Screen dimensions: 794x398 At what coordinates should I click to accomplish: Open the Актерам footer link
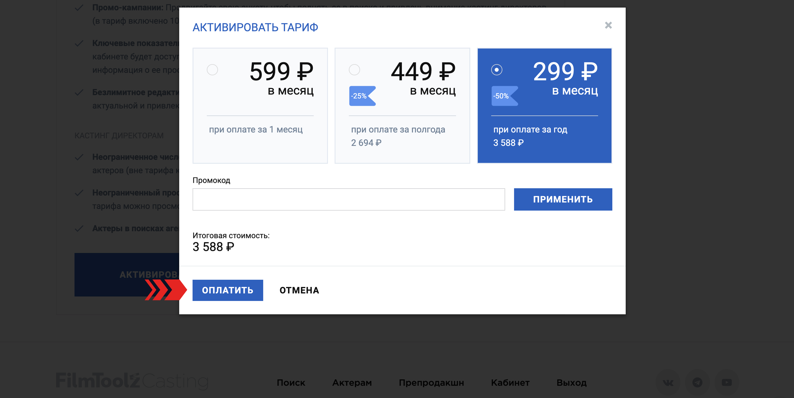[x=352, y=383]
